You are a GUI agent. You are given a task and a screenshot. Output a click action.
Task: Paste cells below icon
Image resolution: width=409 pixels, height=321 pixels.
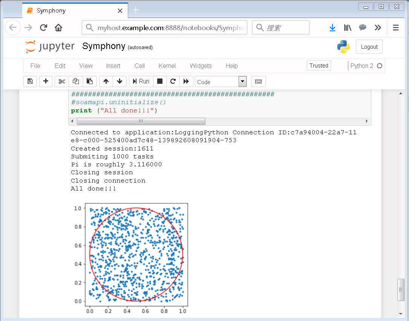90,81
